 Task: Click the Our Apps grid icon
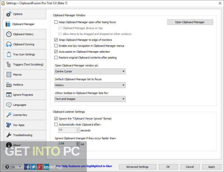(x=9, y=125)
